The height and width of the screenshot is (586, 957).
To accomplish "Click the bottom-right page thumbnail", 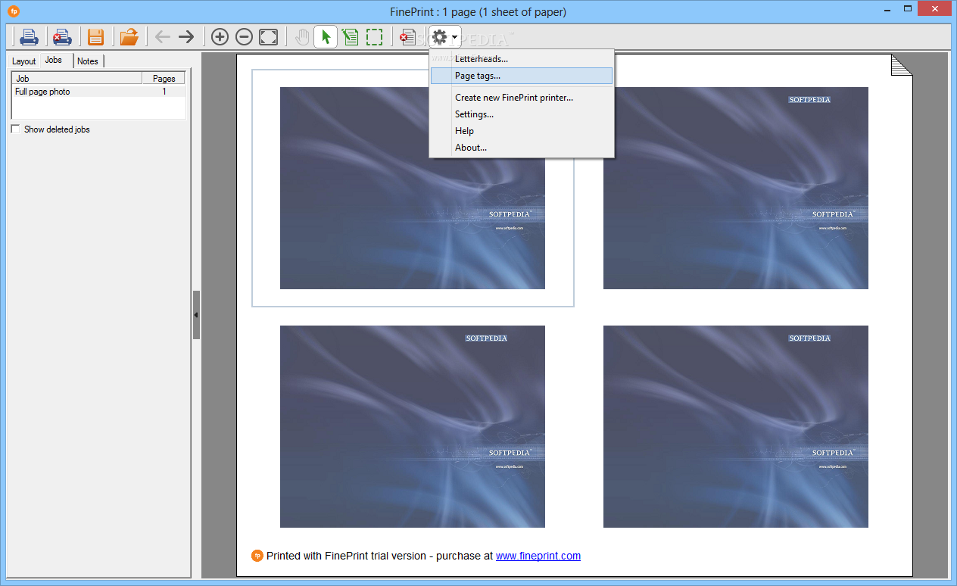I will [x=736, y=426].
